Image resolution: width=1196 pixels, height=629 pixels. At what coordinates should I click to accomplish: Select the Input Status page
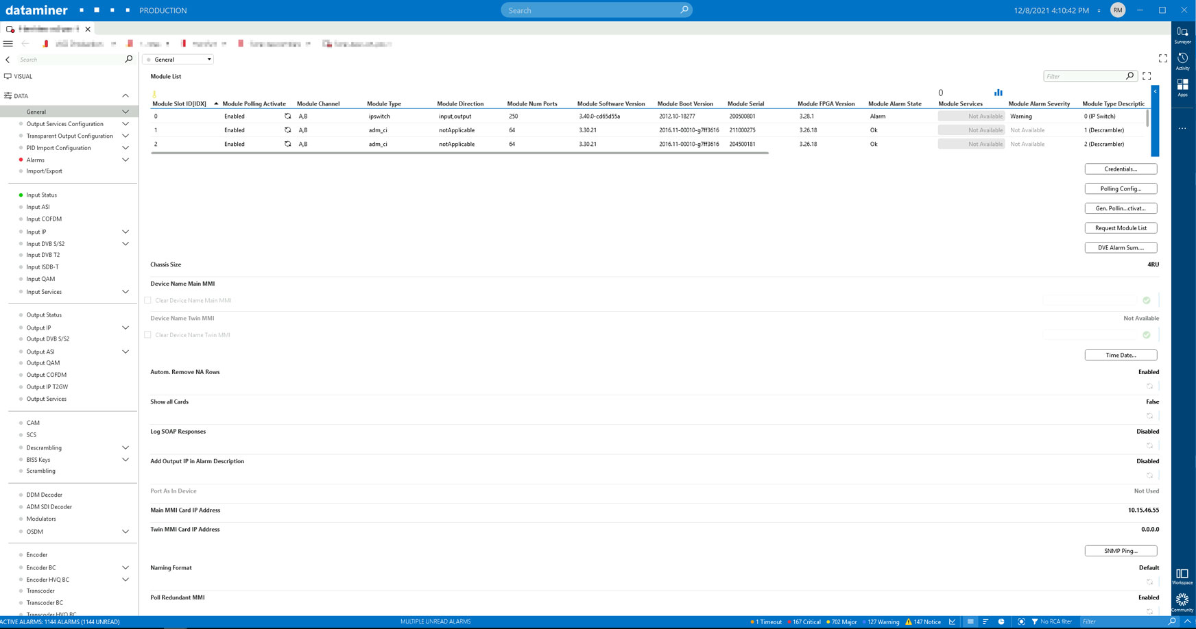point(42,195)
